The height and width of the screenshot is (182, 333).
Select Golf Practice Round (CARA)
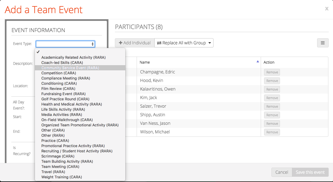coord(80,99)
